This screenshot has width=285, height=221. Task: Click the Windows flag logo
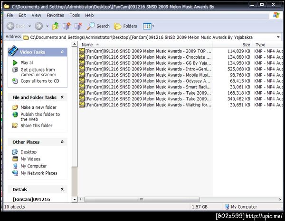[x=276, y=15]
